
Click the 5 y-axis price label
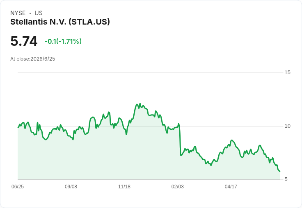coord(286,179)
